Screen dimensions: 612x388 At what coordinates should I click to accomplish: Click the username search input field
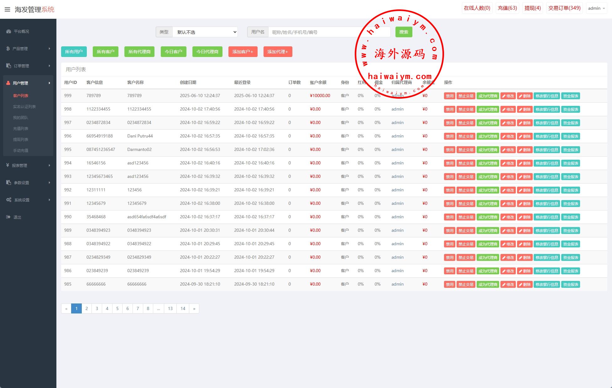click(x=313, y=32)
